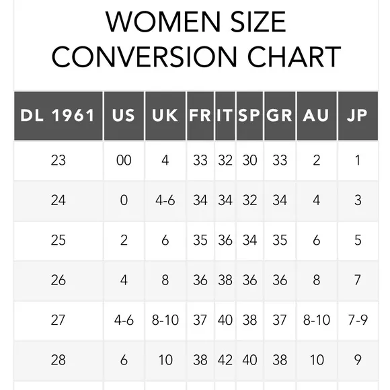Image resolution: width=390 pixels, height=390 pixels.
Task: Click the AU 8-10 cell
Action: pos(317,321)
